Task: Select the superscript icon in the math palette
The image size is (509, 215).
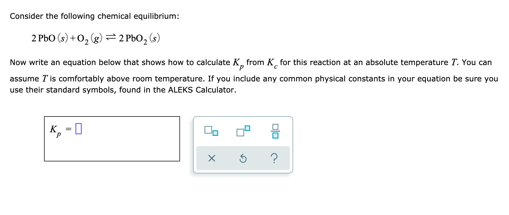Action: [243, 130]
